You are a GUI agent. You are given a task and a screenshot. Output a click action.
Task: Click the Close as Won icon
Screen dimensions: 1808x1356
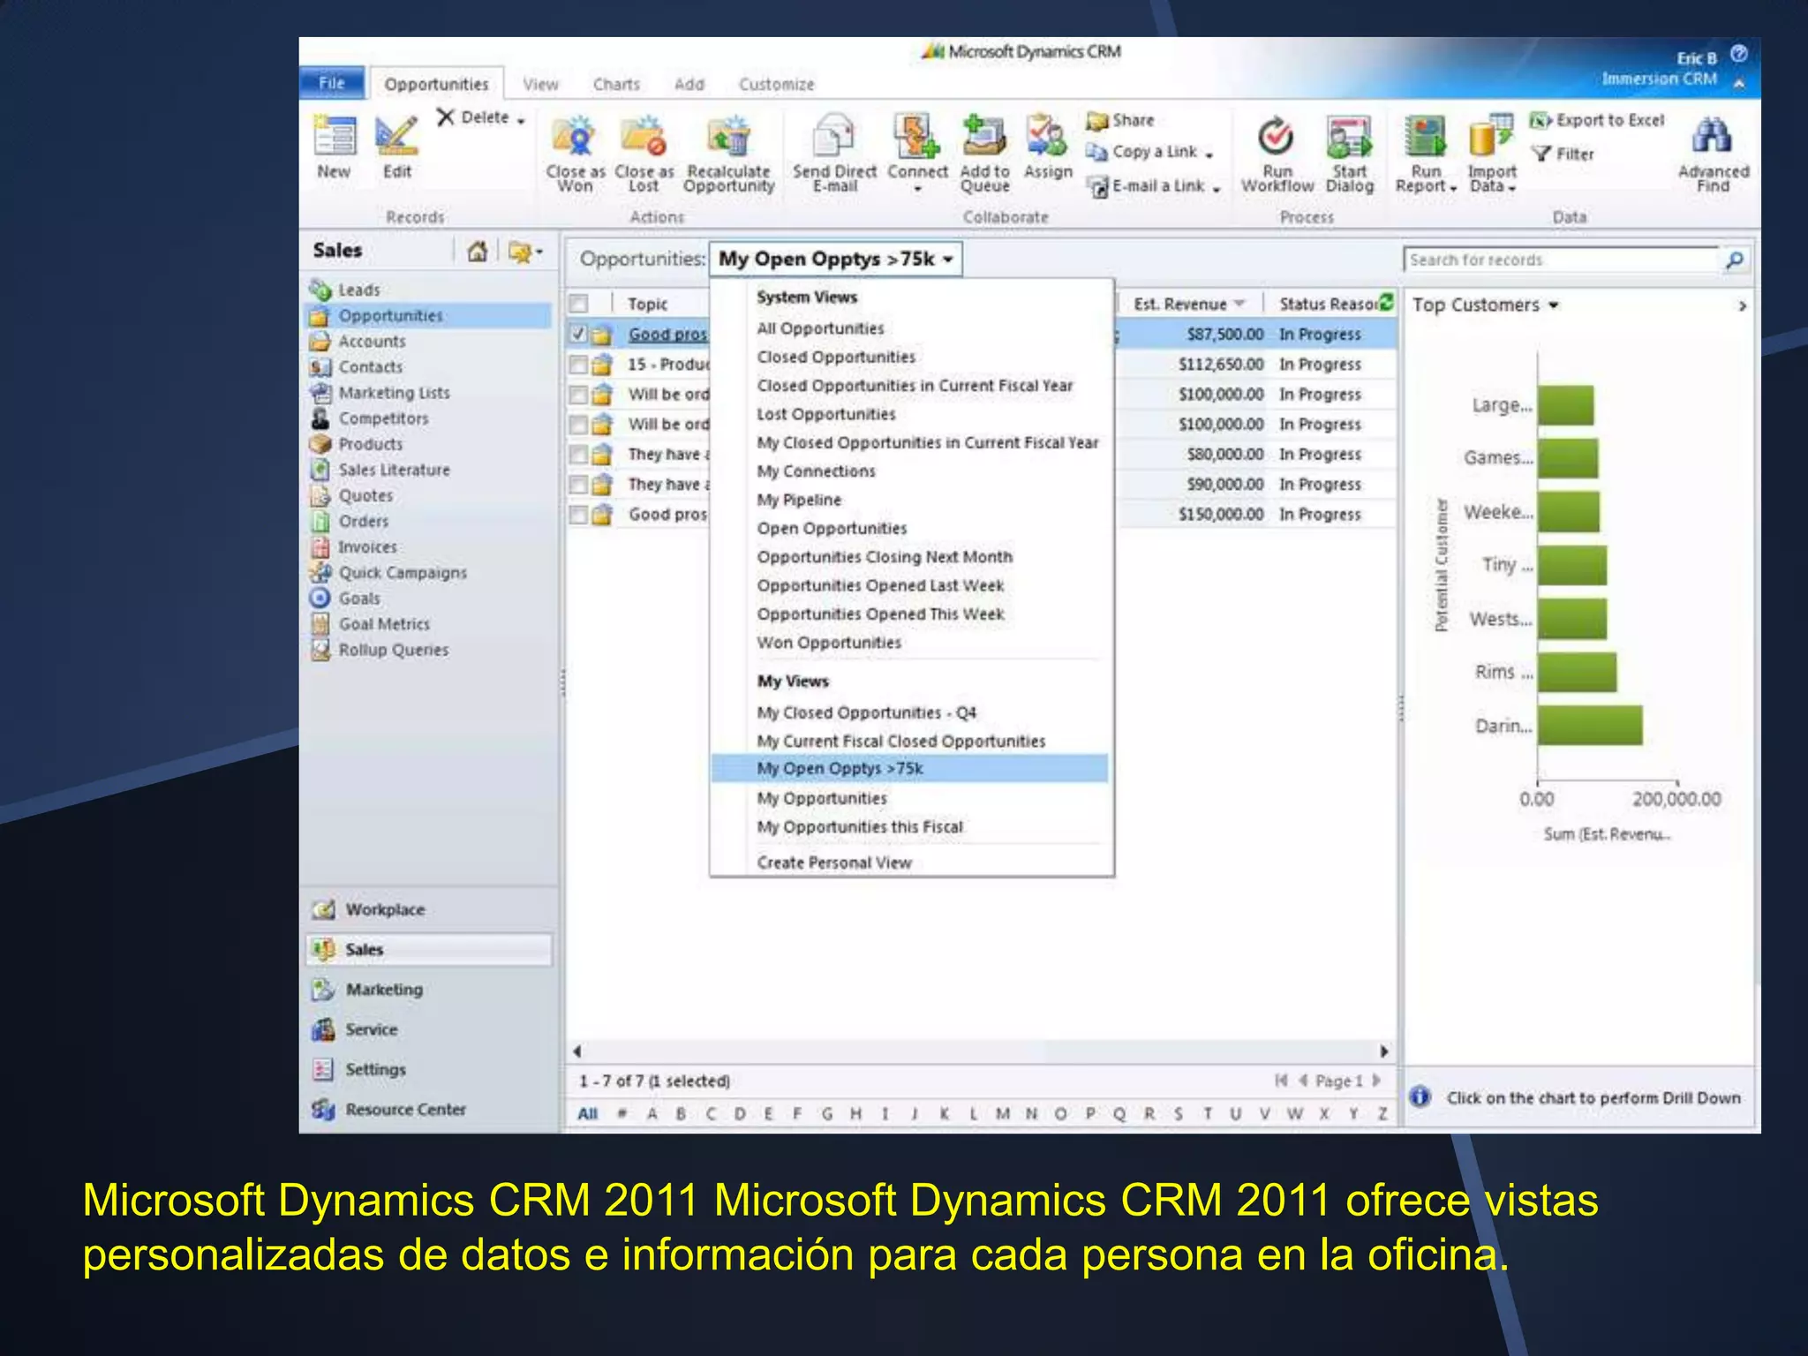(x=574, y=136)
